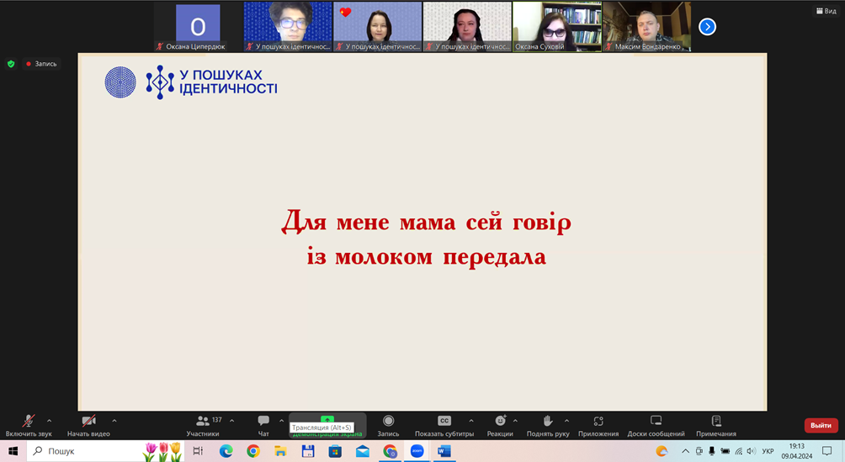Show next participants with blue arrow
This screenshot has width=845, height=462.
708,27
